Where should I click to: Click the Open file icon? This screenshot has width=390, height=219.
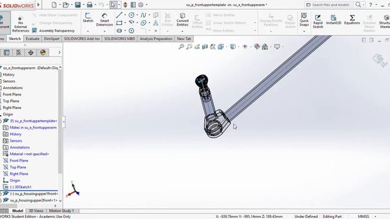point(66,5)
